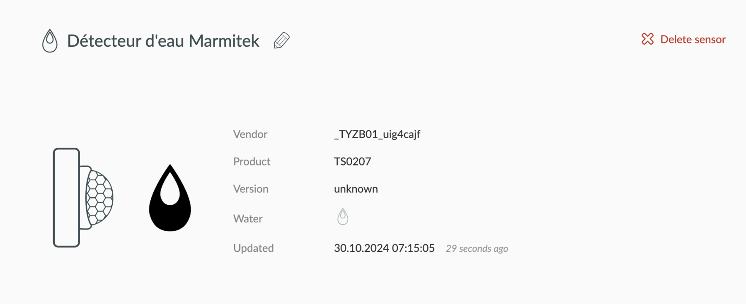This screenshot has width=746, height=304.
Task: Click the 29 seconds ago text
Action: pos(477,249)
